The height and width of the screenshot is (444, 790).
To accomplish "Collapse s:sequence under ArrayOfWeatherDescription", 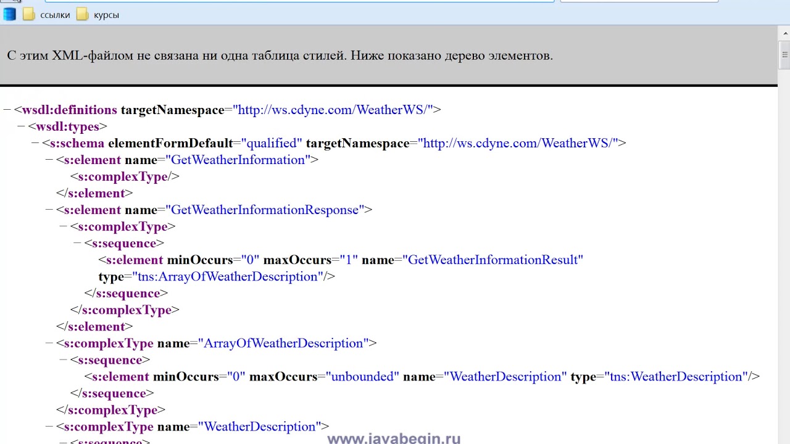I will 64,360.
